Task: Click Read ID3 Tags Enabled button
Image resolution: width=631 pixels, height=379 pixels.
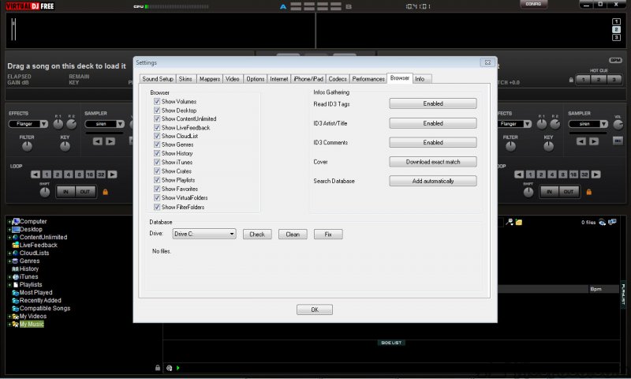Action: coord(433,103)
